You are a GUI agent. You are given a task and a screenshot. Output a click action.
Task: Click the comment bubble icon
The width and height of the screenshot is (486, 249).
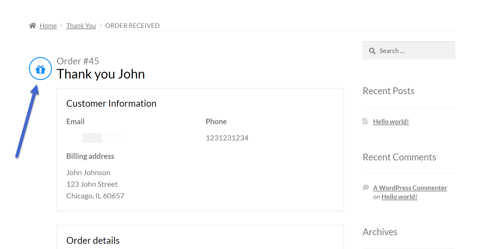366,187
